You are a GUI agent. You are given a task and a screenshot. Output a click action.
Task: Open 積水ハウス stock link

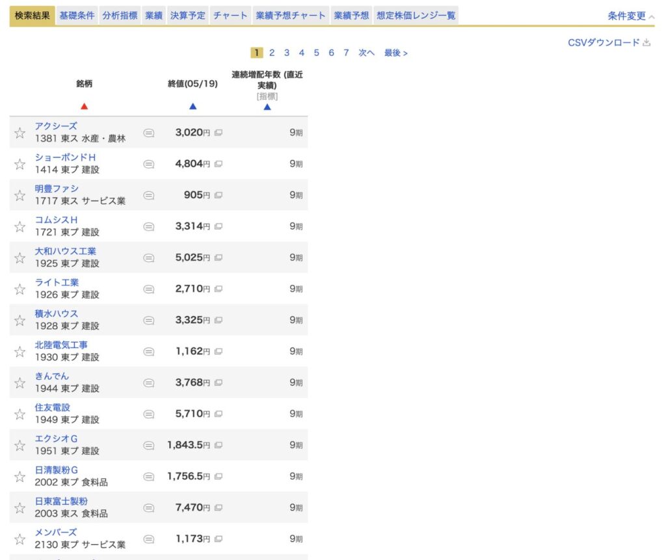(57, 313)
